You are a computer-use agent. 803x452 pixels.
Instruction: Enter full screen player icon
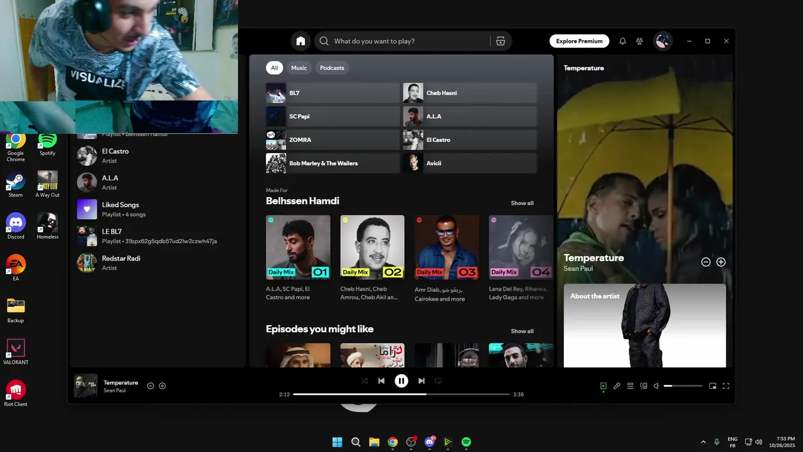(726, 386)
